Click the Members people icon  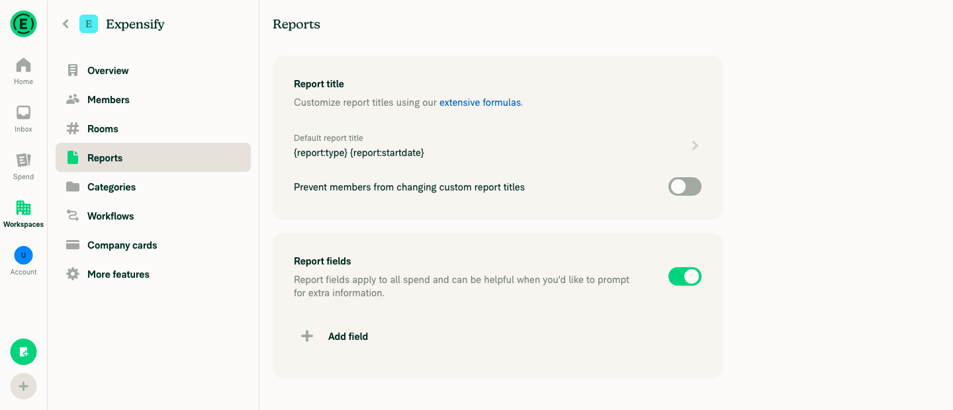(73, 99)
